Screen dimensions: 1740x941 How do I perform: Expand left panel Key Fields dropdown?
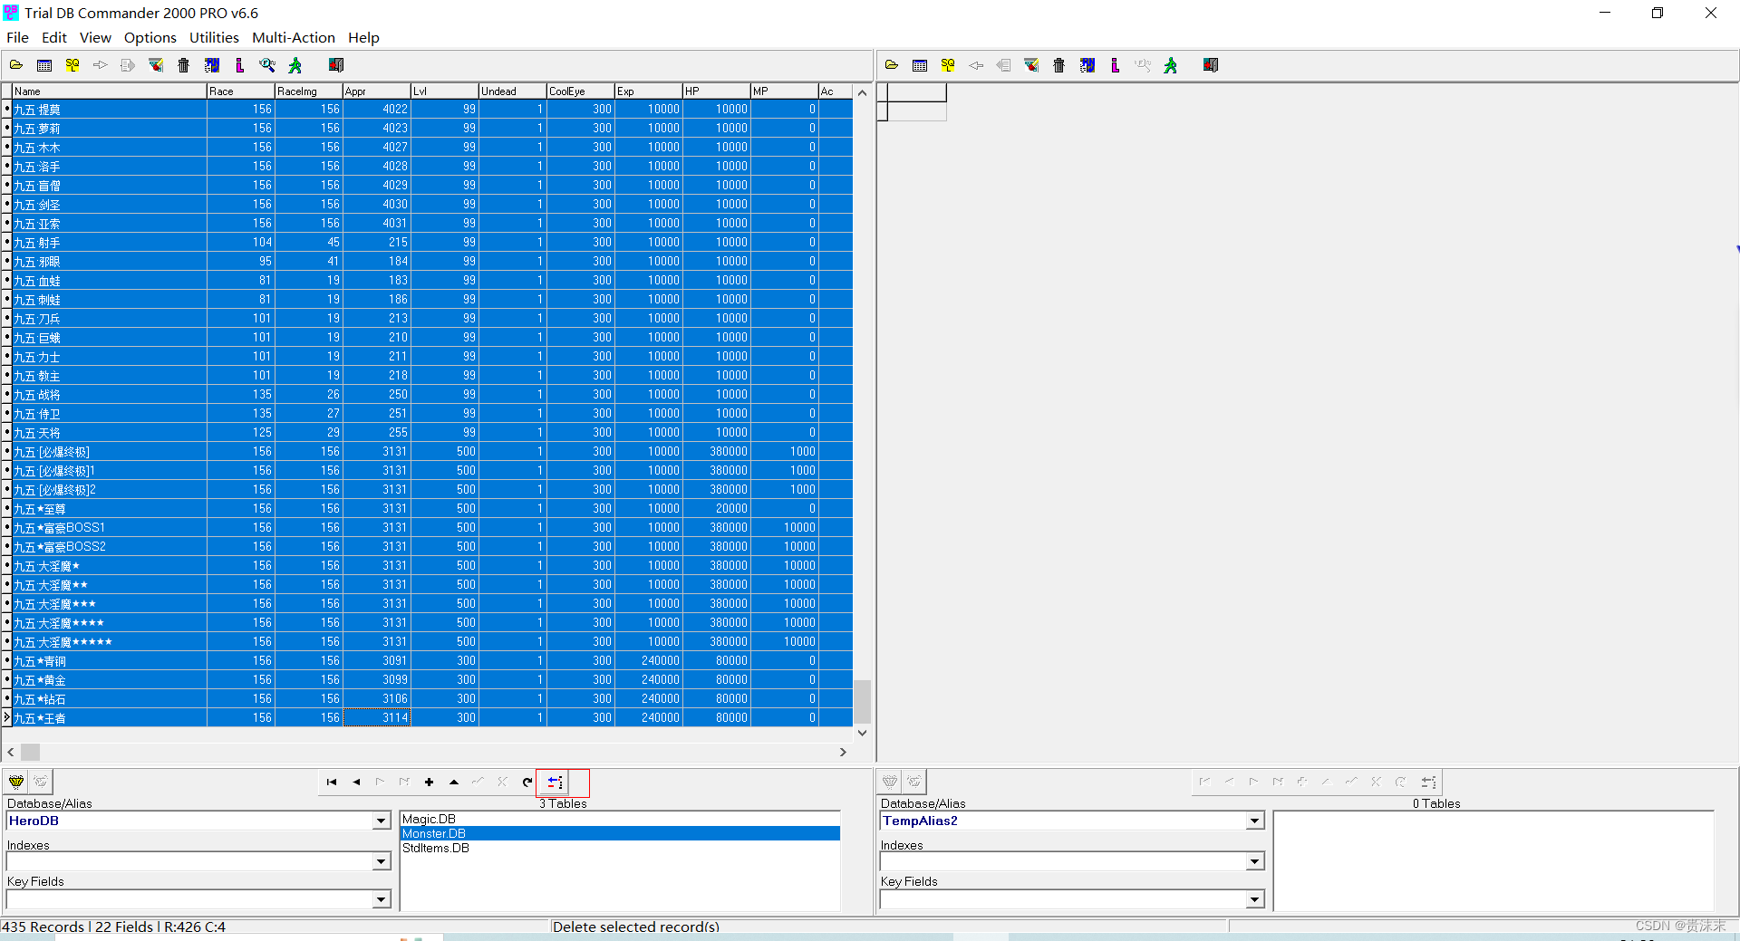382,900
